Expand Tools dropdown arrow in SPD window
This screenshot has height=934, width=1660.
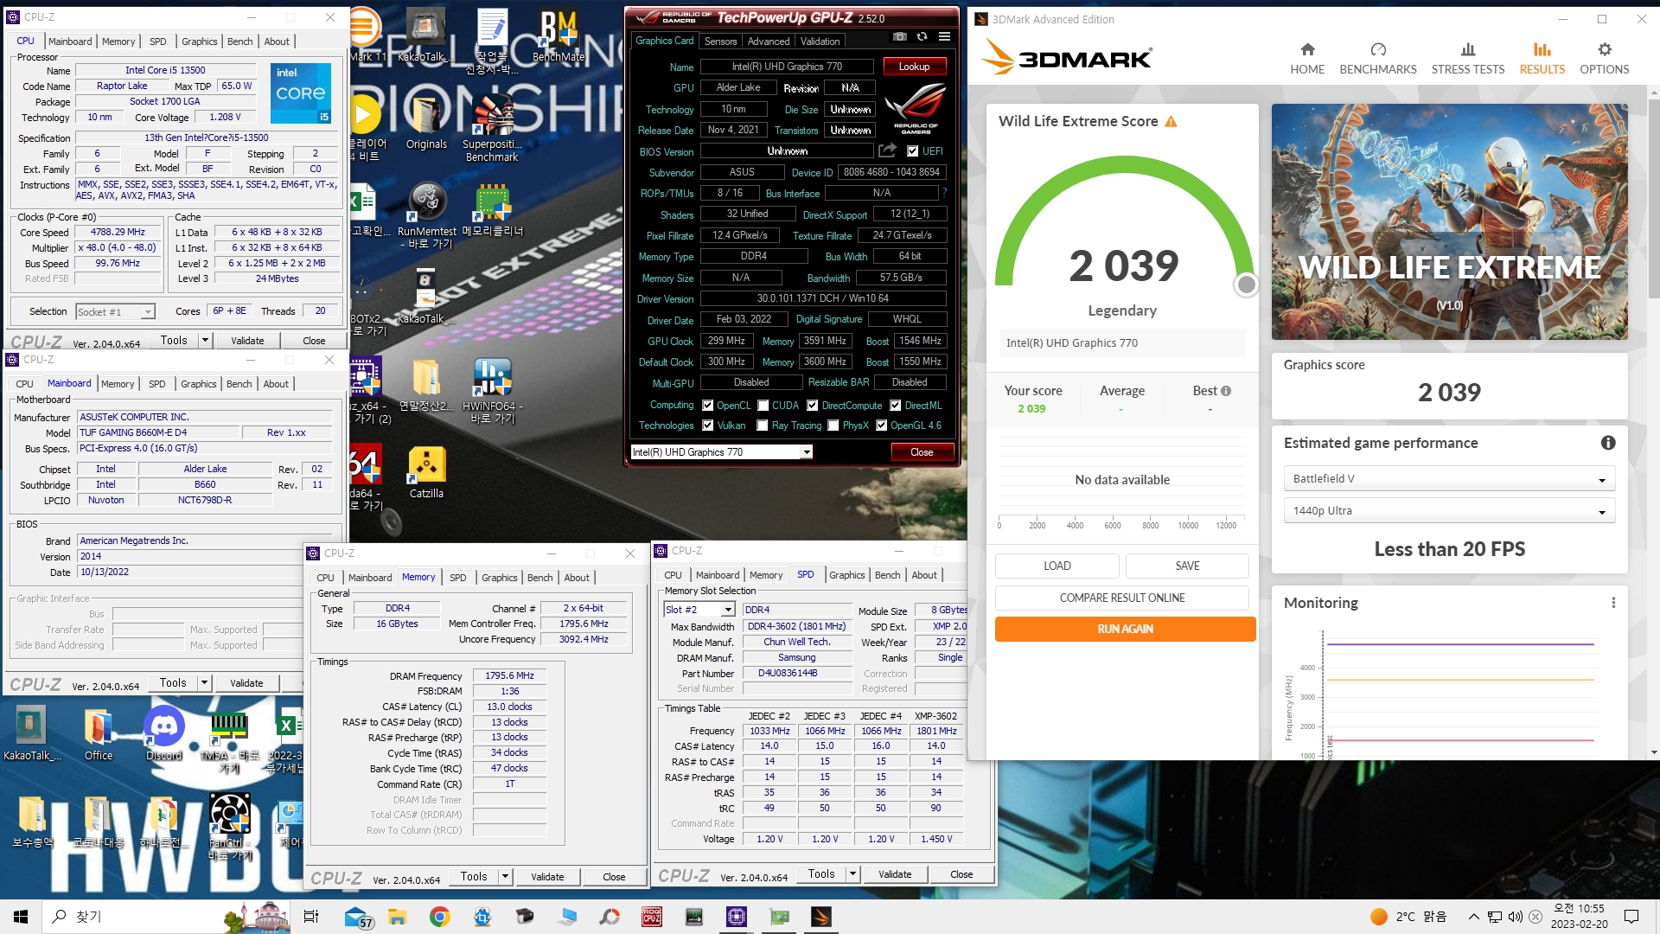(x=853, y=874)
